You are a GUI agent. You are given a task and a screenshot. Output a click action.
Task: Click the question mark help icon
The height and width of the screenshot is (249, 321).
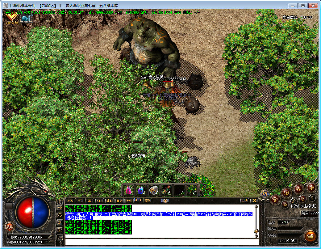pos(312,198)
